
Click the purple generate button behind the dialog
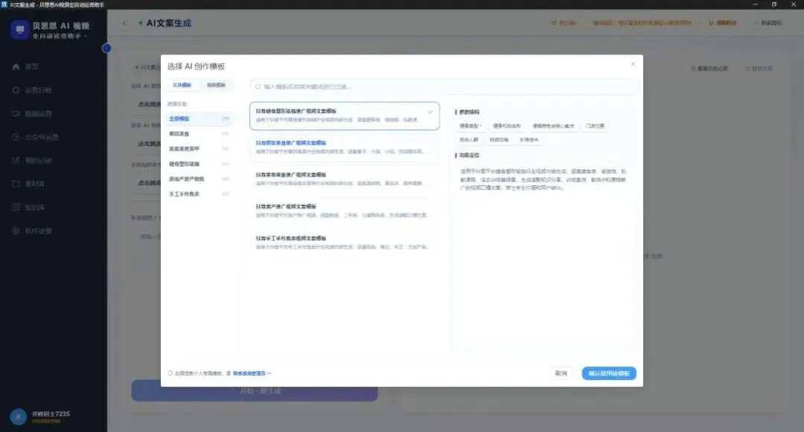click(255, 390)
